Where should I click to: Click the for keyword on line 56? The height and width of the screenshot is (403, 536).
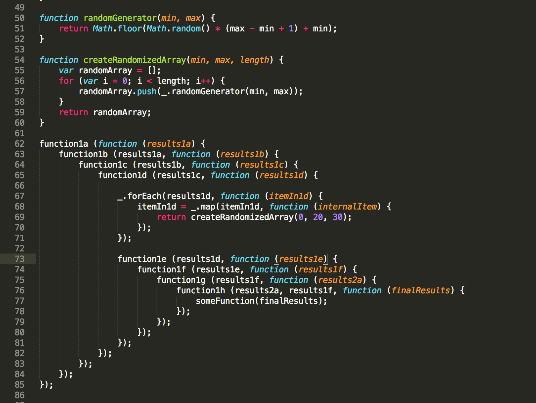pyautogui.click(x=66, y=81)
